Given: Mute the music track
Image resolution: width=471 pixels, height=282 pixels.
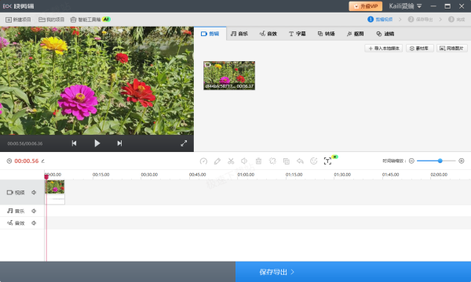Looking at the screenshot, I should (34, 211).
